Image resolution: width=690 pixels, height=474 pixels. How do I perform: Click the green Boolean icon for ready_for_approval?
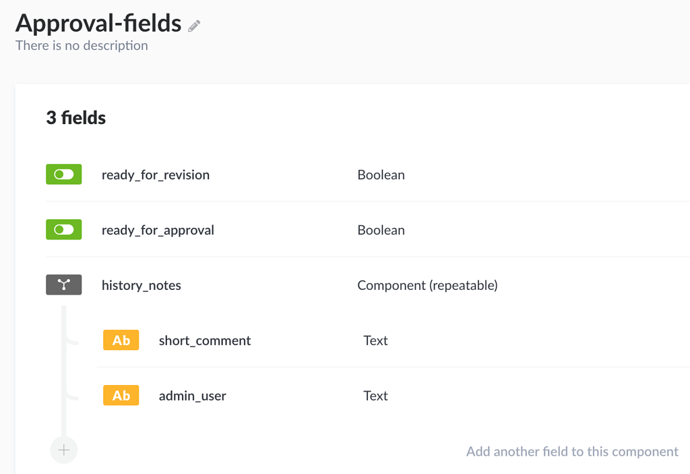pos(64,229)
